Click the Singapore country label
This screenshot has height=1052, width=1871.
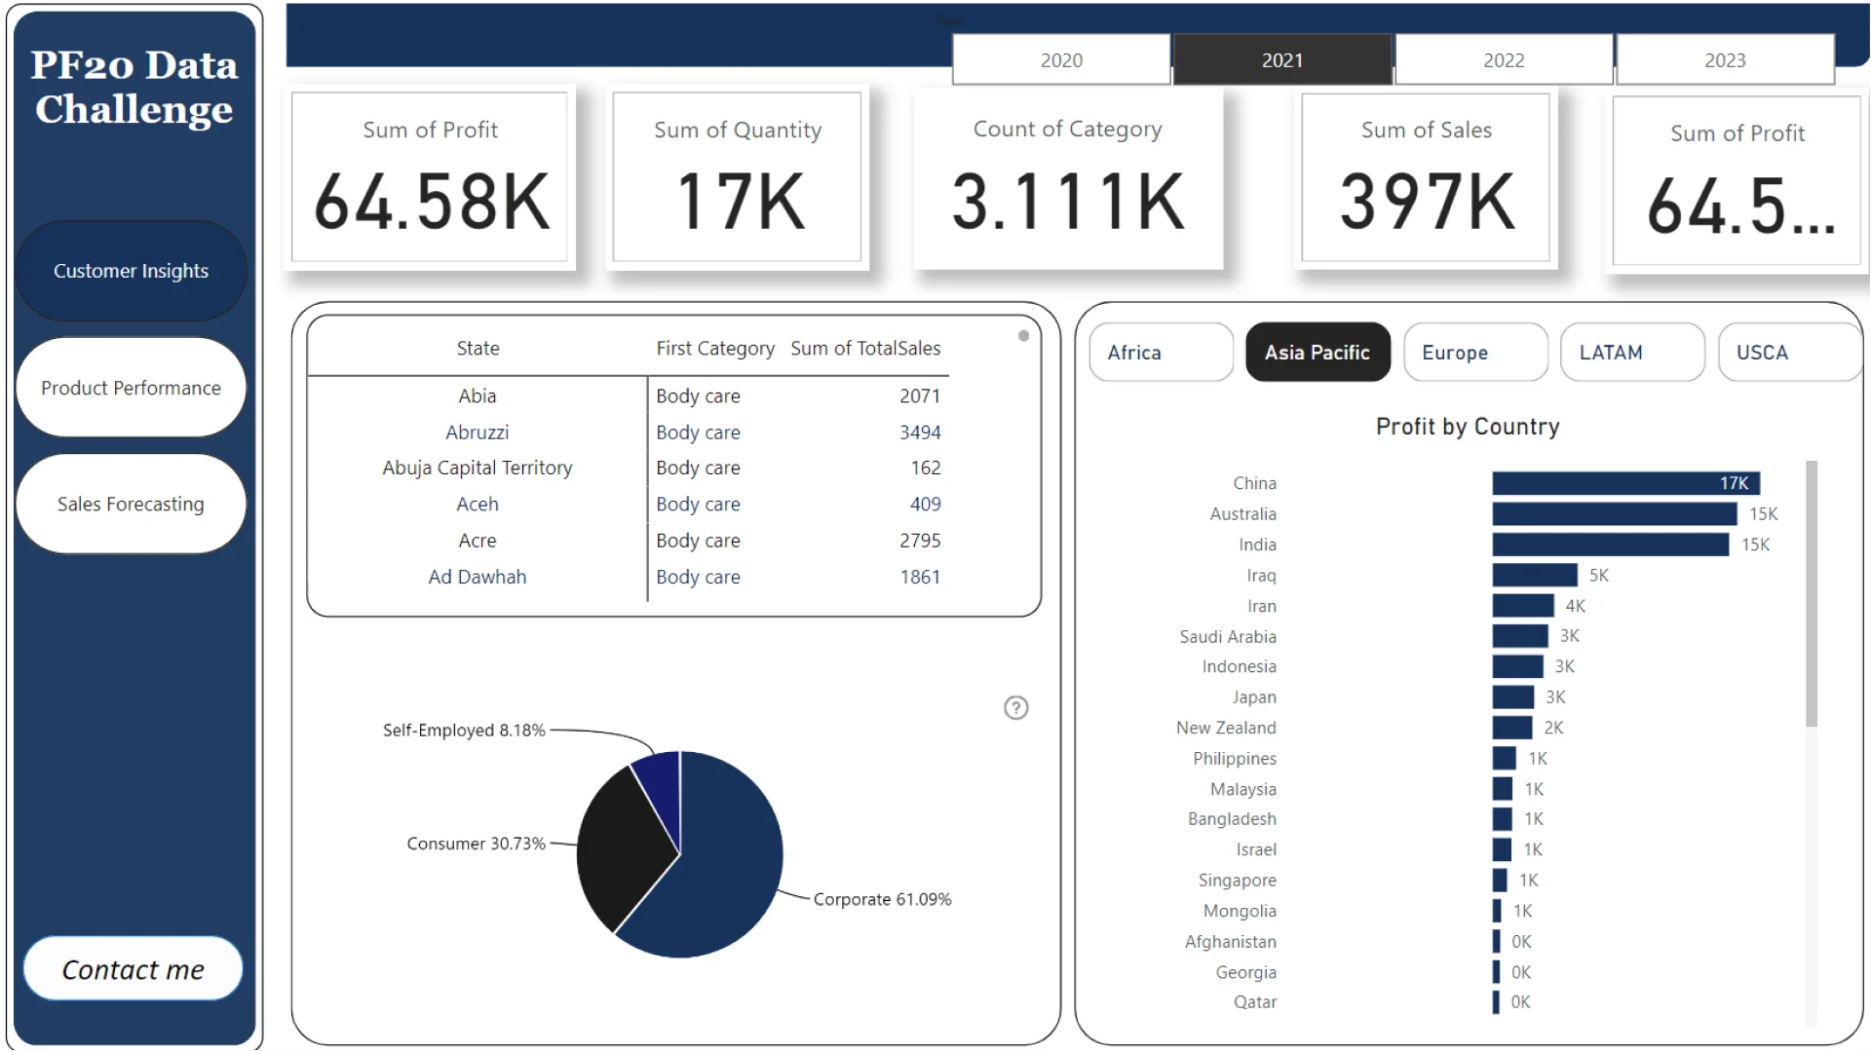click(x=1238, y=881)
